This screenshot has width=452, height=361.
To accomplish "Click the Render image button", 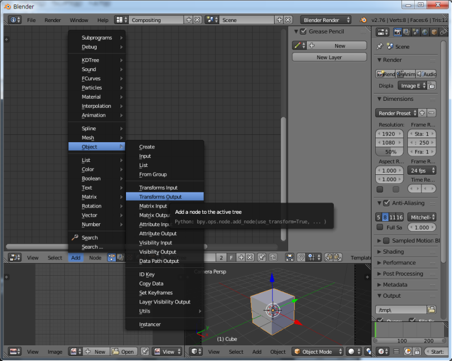I will [x=386, y=74].
